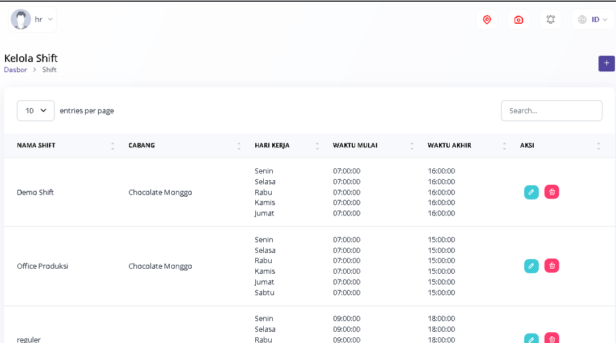
Task: Expand the entries per page dropdown
Action: [x=36, y=111]
